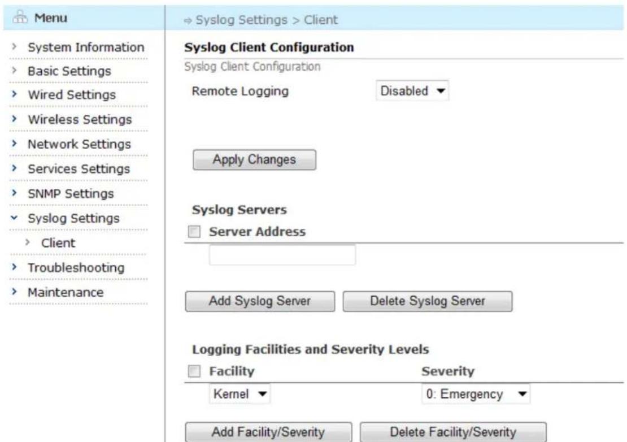Click the Server Address input field
Viewport: 627px width, 442px height.
282,255
